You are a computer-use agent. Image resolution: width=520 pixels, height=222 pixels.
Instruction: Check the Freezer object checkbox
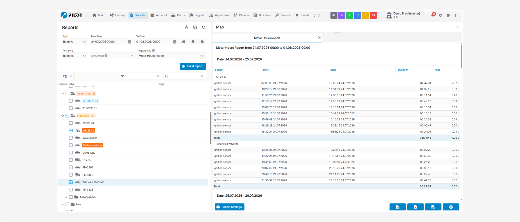point(71,160)
